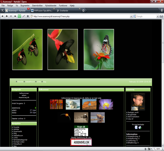The height and width of the screenshot is (151, 164).
Task: Click the plug icon in status bar
Action: pos(145,149)
